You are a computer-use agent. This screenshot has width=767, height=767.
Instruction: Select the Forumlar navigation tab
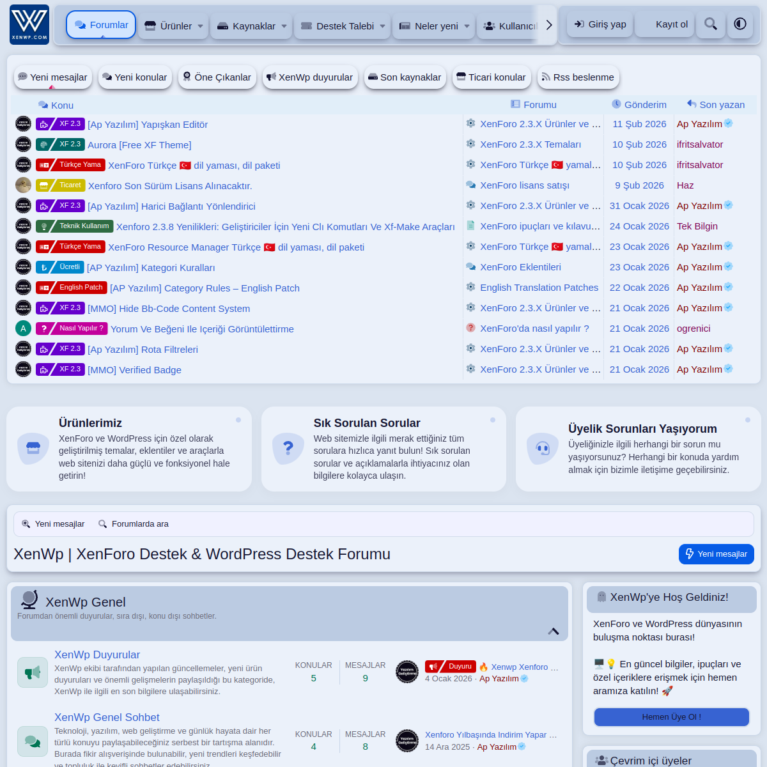(101, 25)
